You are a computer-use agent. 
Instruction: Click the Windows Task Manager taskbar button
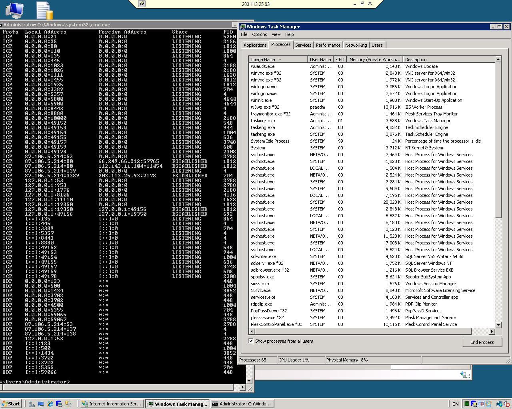(x=177, y=404)
